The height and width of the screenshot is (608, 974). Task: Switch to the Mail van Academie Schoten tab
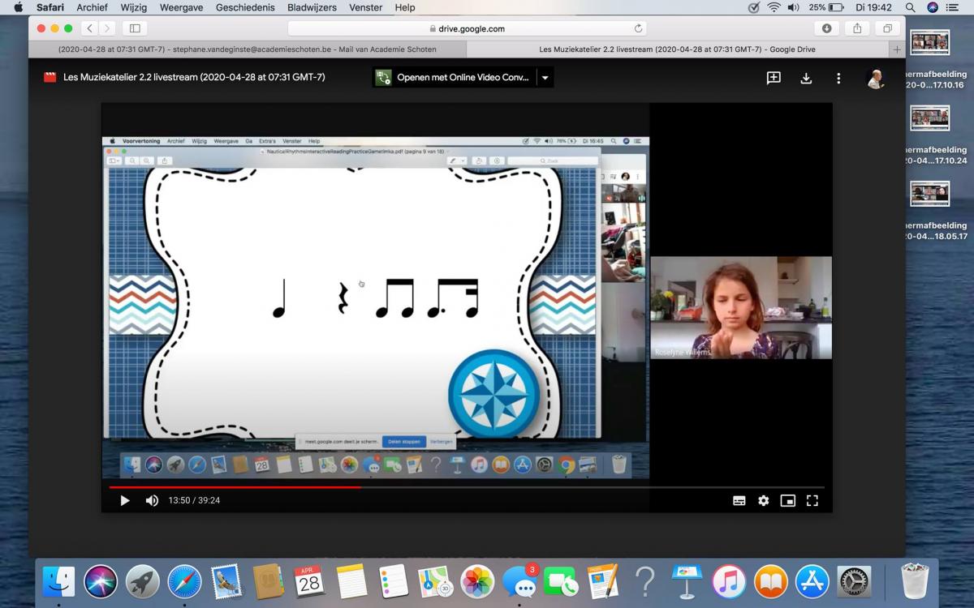coord(247,49)
